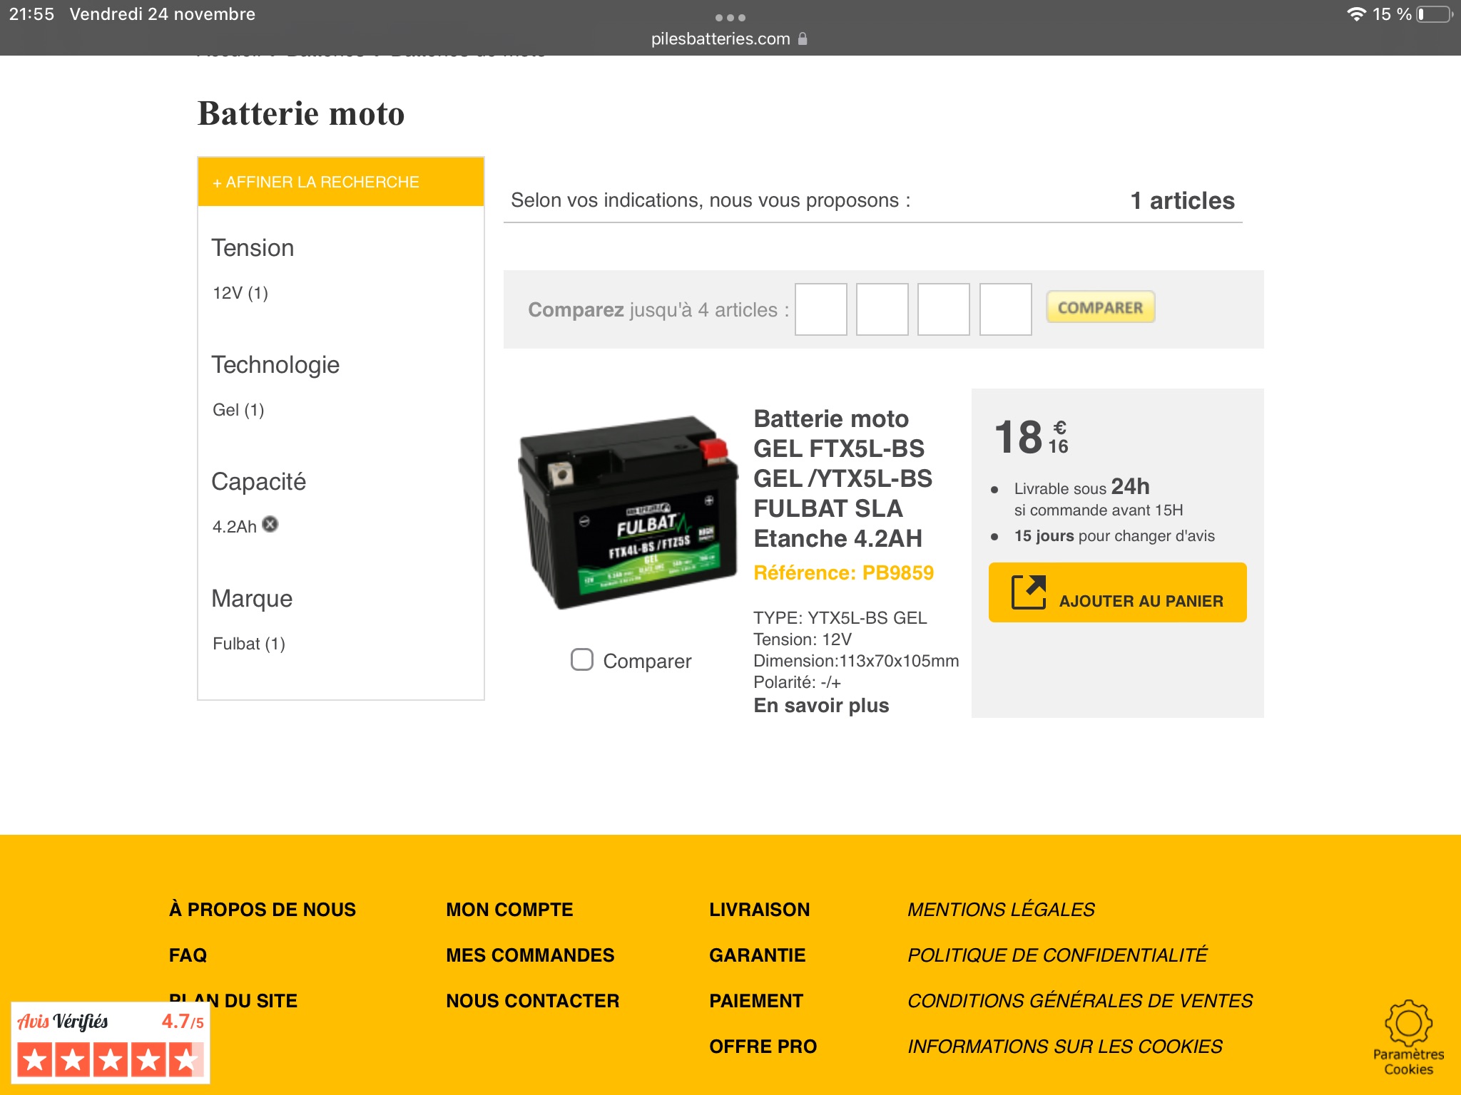Open Mon Compte in the footer
1461x1095 pixels.
[509, 910]
